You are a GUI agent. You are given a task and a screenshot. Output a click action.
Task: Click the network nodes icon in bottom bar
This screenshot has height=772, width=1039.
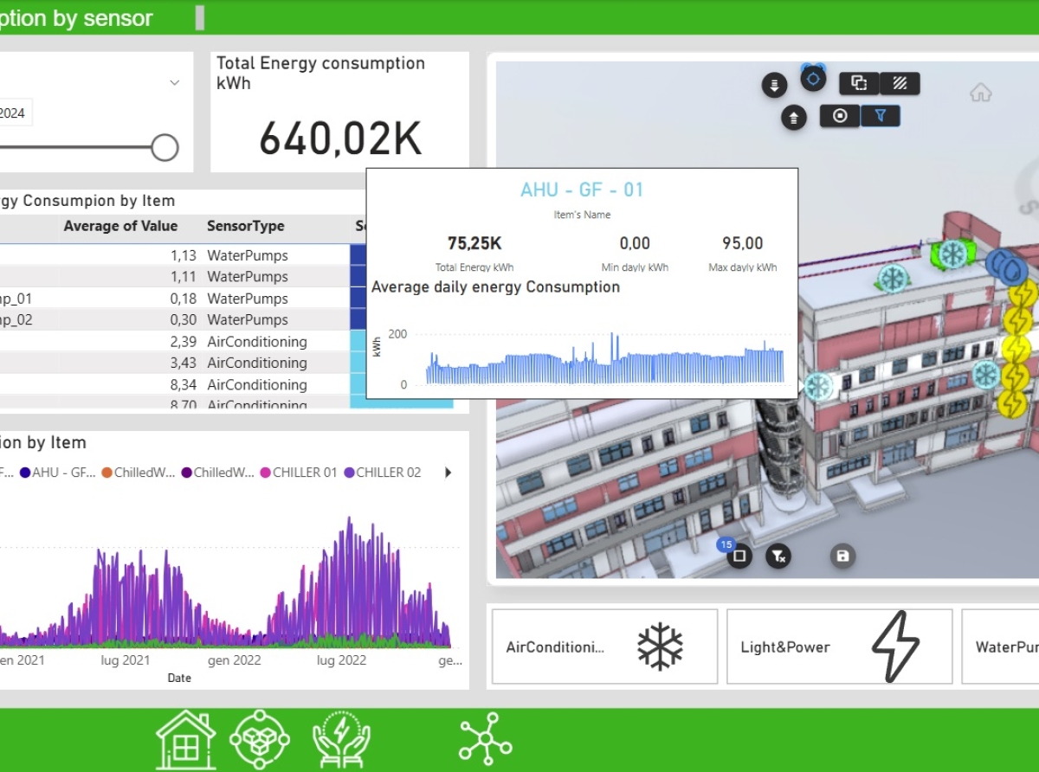pos(485,740)
